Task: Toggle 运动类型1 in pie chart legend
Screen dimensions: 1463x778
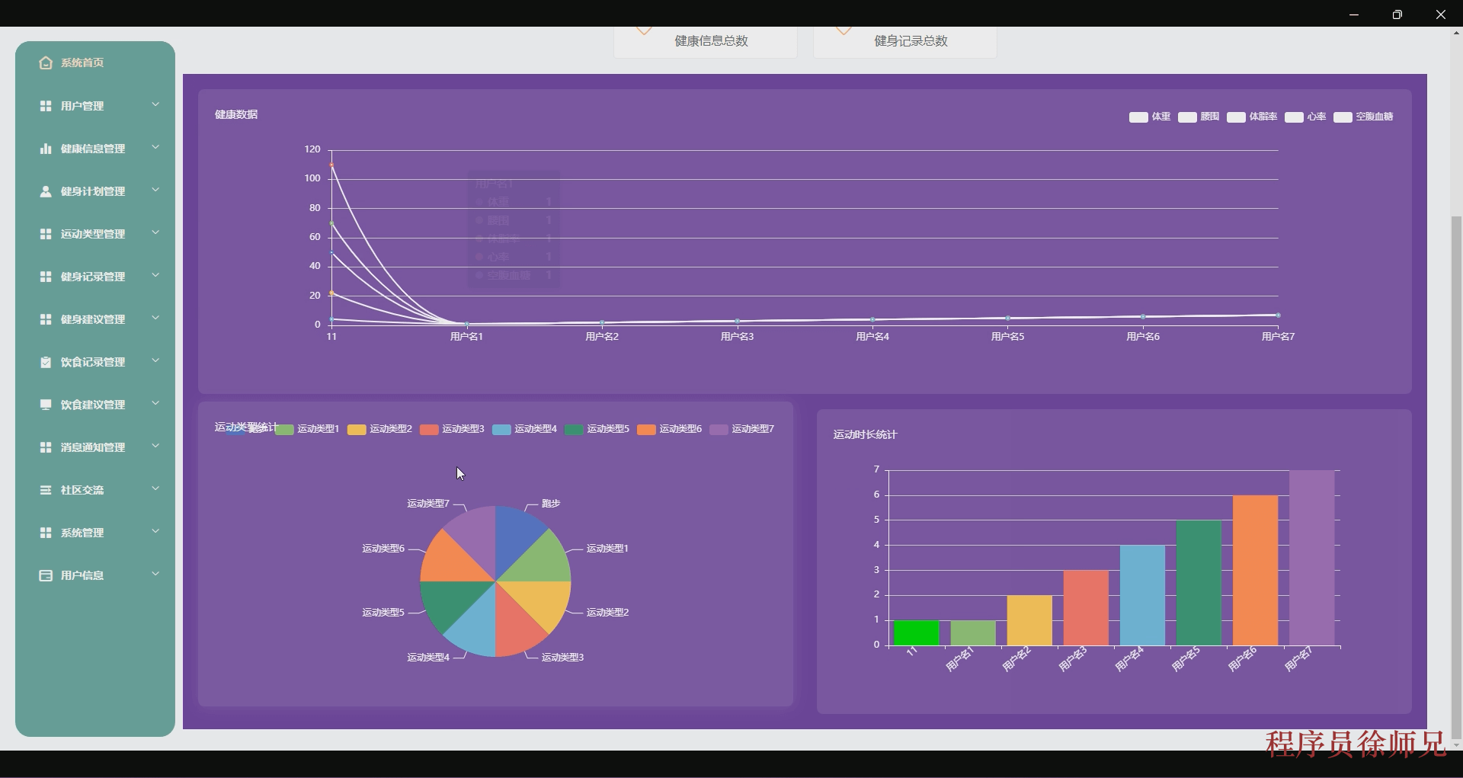Action: 307,429
